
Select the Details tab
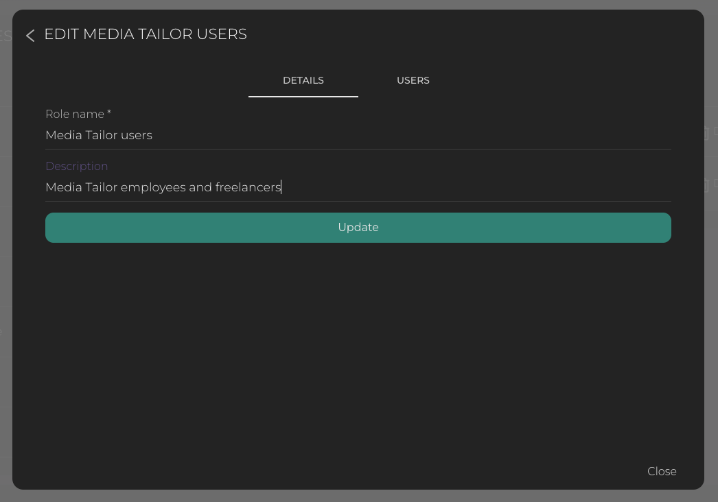[303, 81]
